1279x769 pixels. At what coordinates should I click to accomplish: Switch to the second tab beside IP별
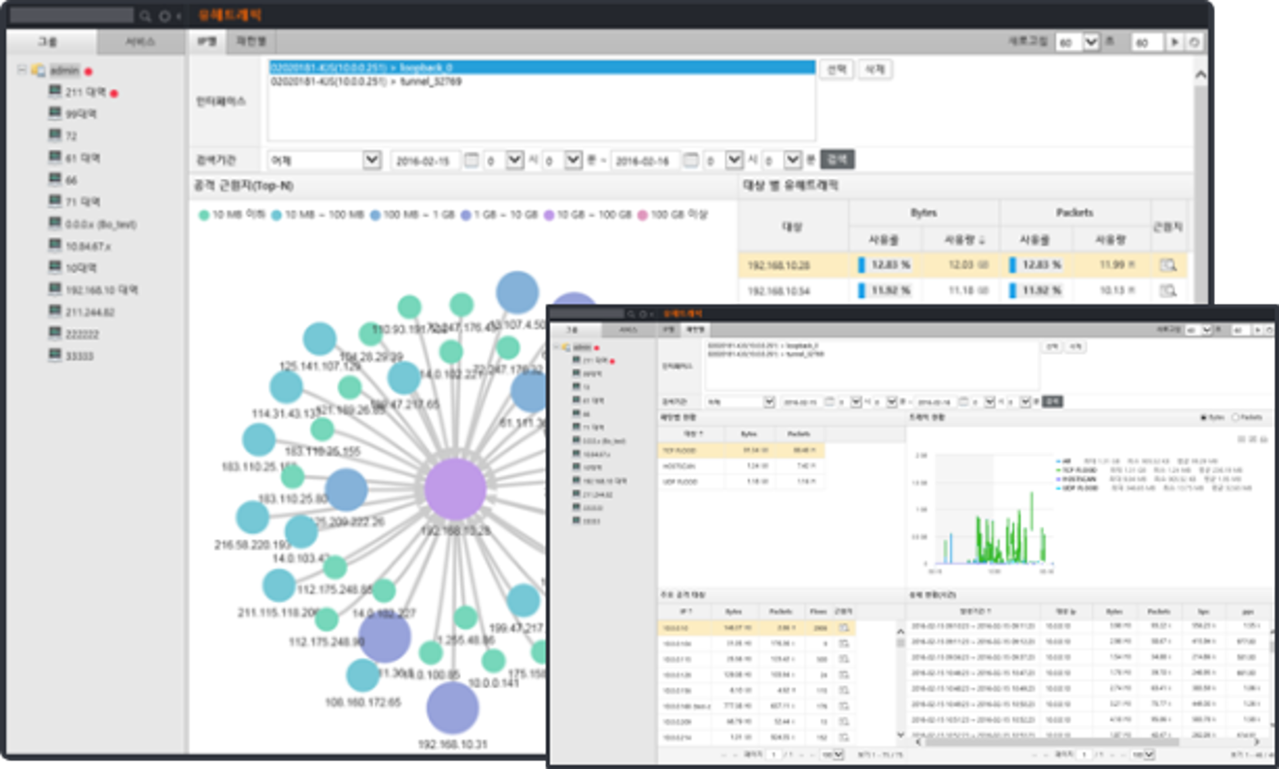(x=251, y=42)
